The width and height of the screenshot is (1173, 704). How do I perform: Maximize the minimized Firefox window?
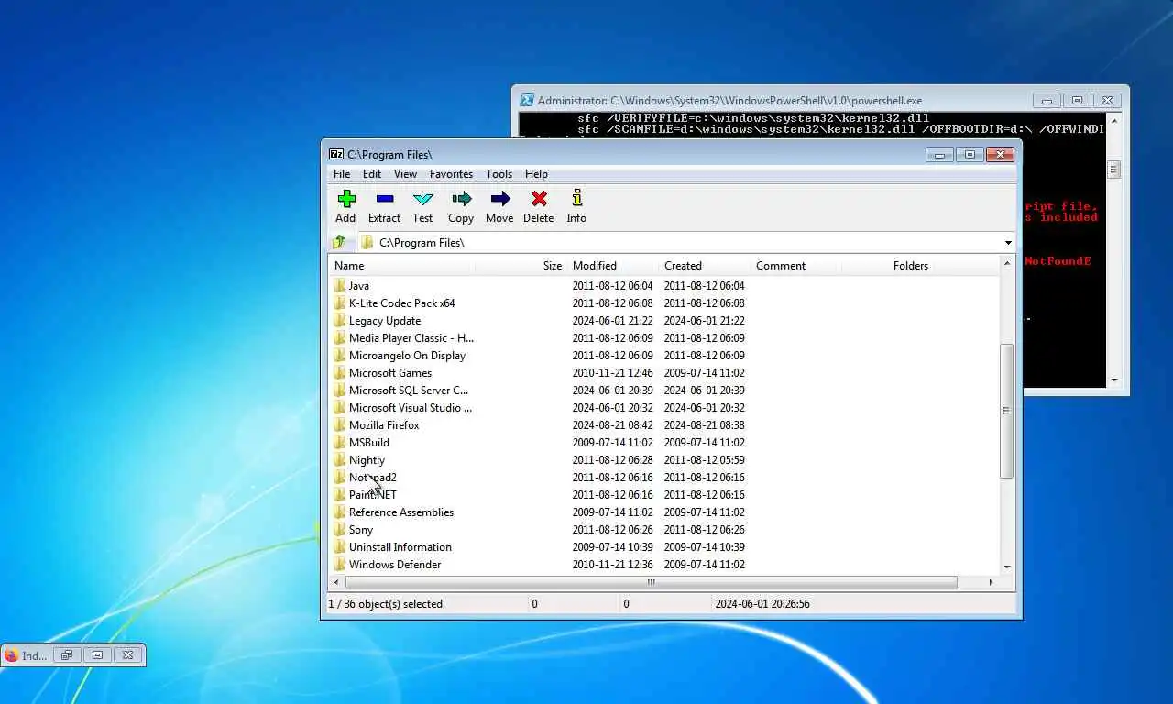point(97,655)
